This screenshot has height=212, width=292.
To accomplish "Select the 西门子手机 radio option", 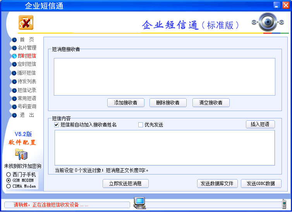I will [x=9, y=174].
